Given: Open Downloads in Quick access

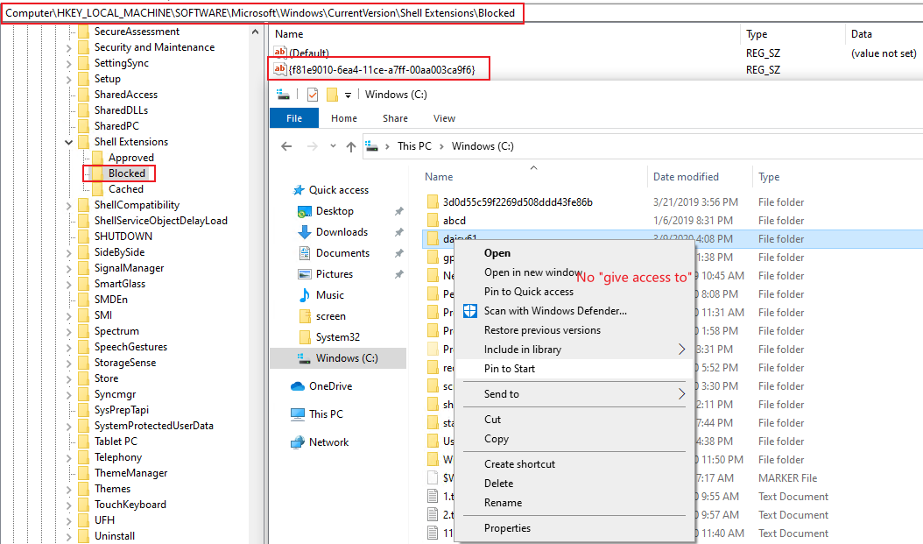Looking at the screenshot, I should (x=342, y=232).
